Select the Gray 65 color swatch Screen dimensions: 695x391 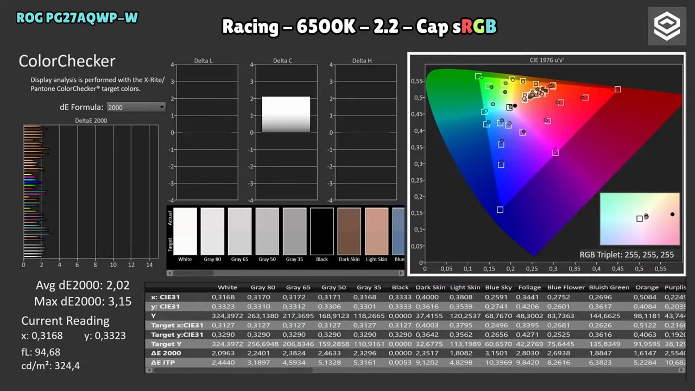(239, 231)
